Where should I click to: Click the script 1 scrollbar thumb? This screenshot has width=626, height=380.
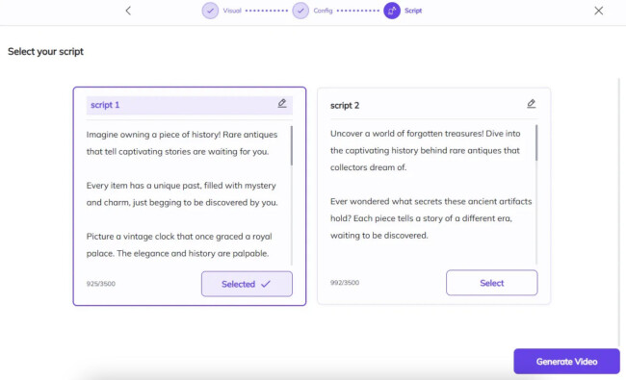(292, 145)
